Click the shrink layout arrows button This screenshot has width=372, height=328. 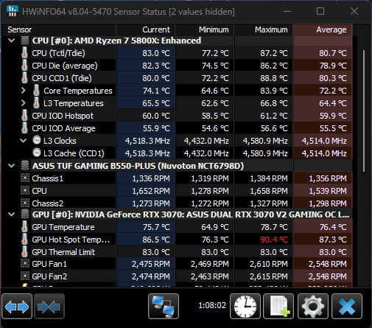49,306
